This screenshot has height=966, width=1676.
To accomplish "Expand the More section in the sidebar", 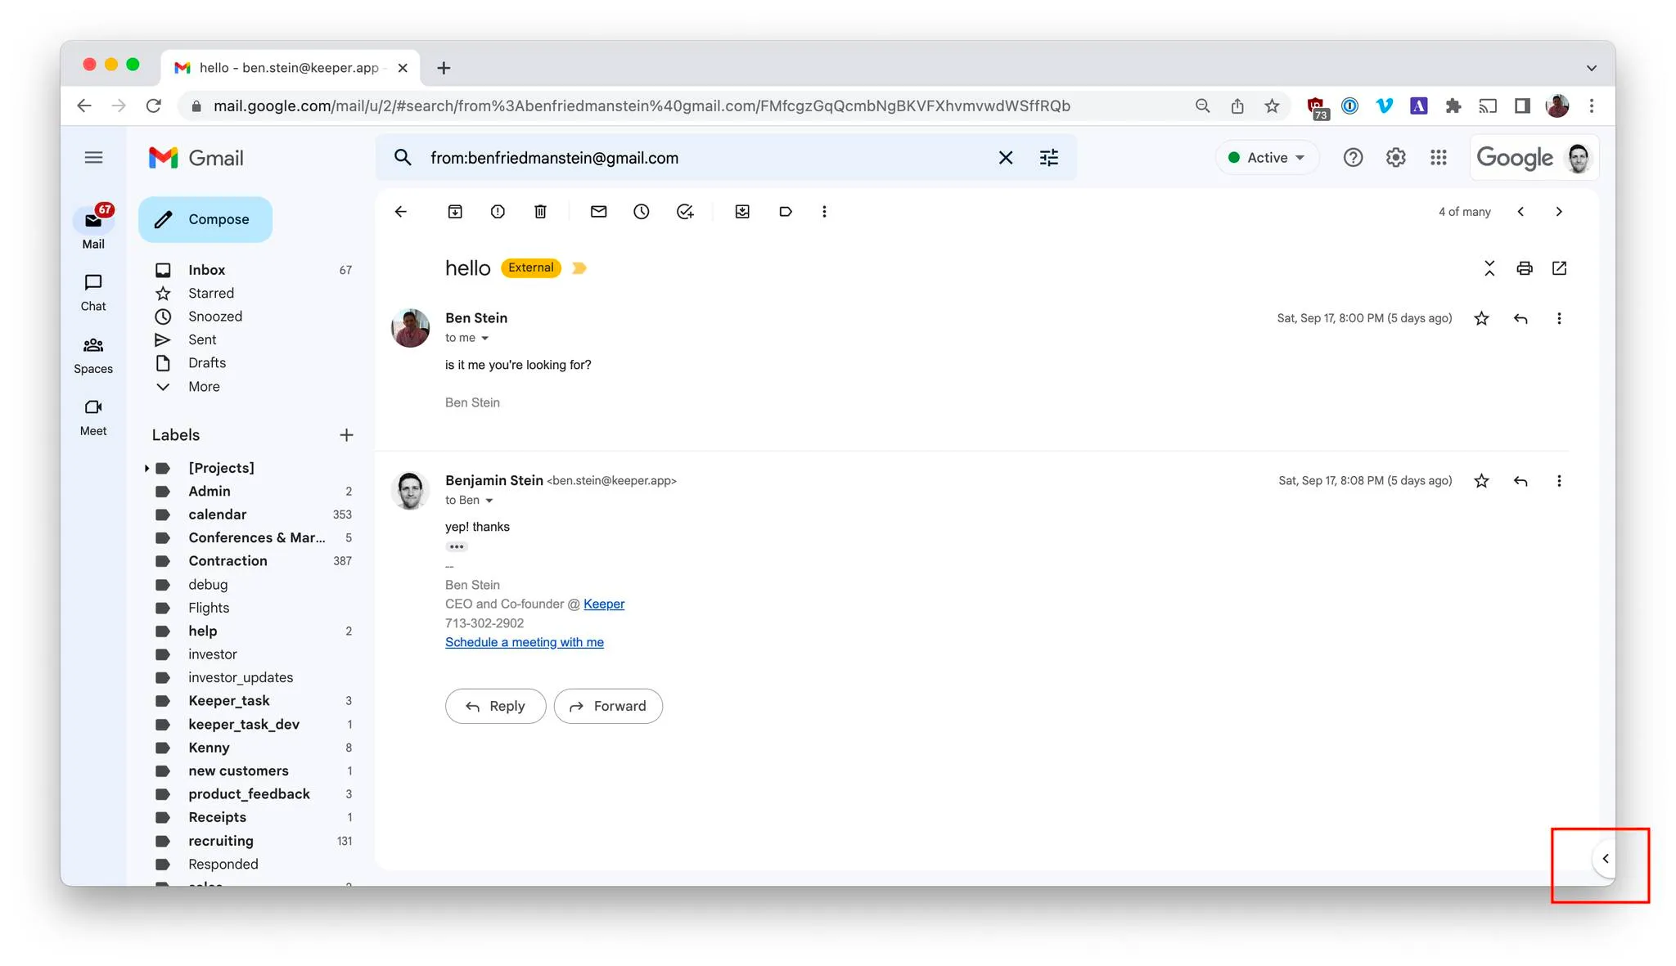I will pyautogui.click(x=204, y=387).
